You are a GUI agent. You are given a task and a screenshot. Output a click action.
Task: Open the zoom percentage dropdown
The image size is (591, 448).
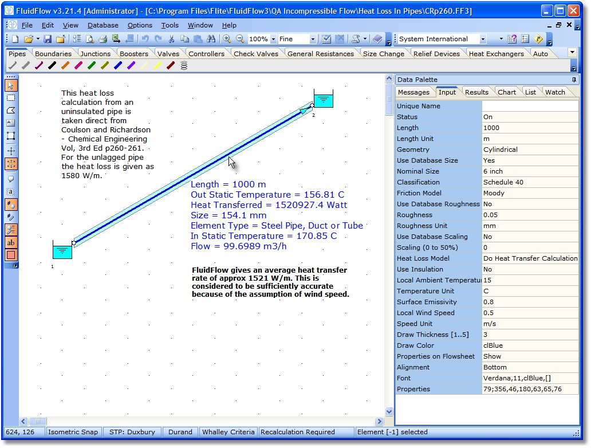(273, 39)
